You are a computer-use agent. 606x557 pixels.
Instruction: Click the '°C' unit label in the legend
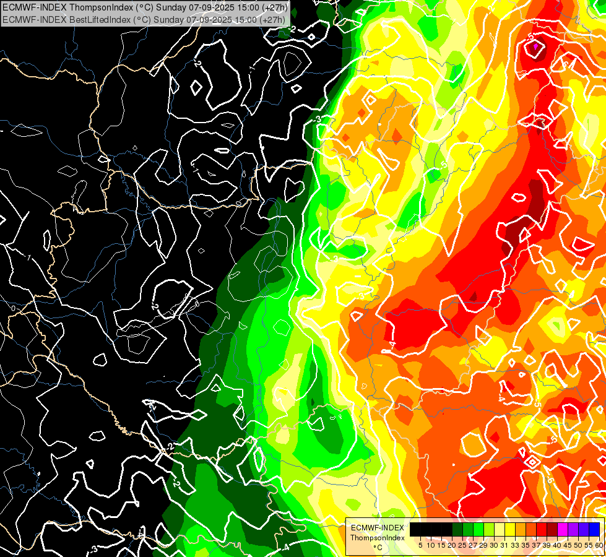point(378,547)
